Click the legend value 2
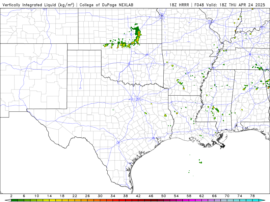 tap(11, 196)
